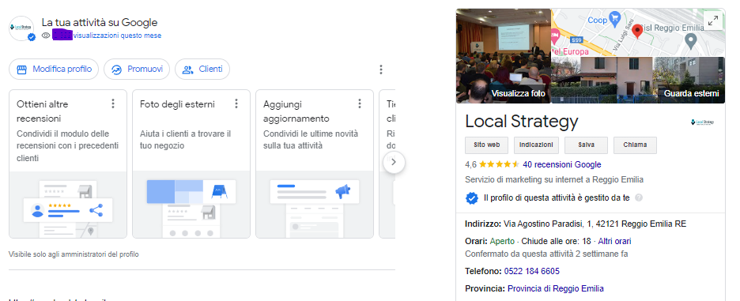
Task: Click the red location pin on the map
Action: (x=637, y=31)
